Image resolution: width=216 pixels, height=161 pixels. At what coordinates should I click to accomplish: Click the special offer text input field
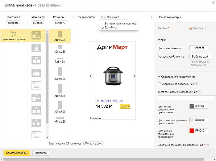click(x=186, y=98)
